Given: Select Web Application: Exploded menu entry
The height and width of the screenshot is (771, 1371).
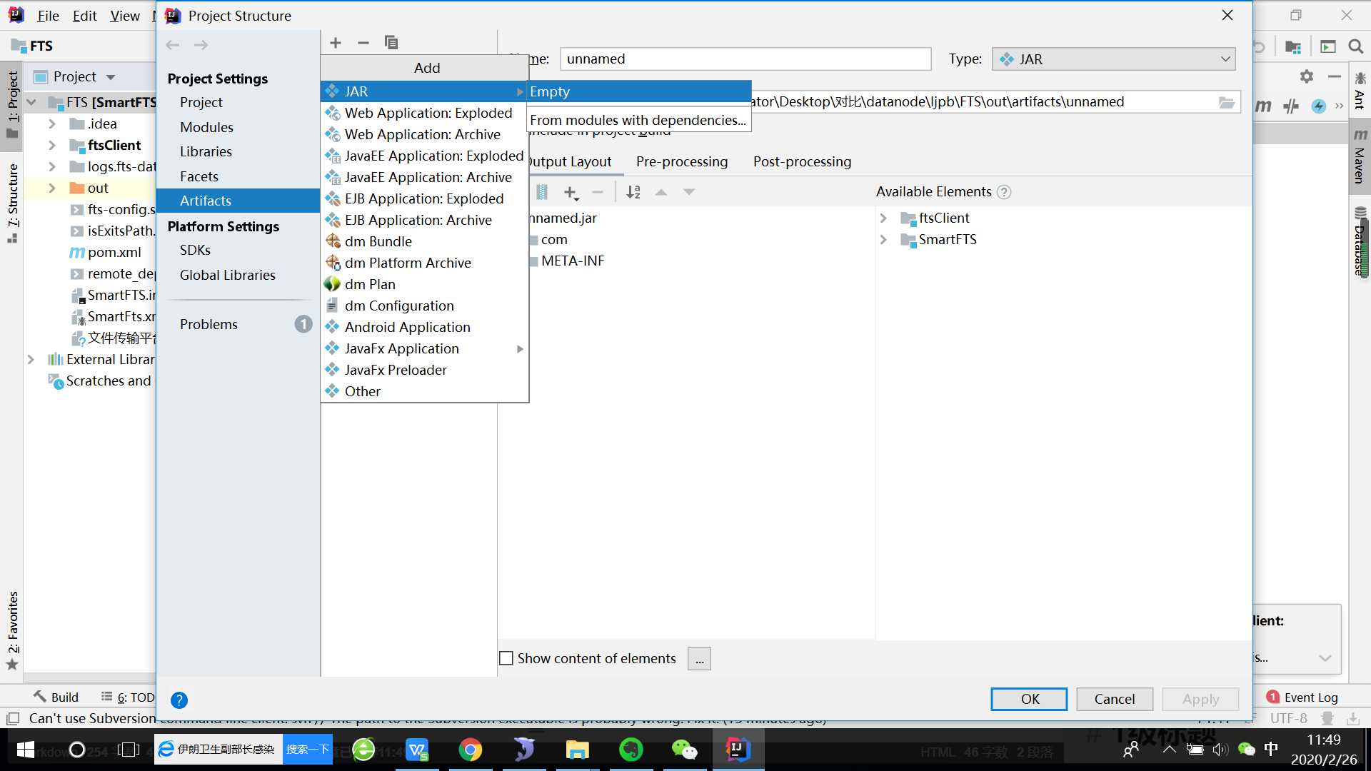Looking at the screenshot, I should [x=428, y=113].
